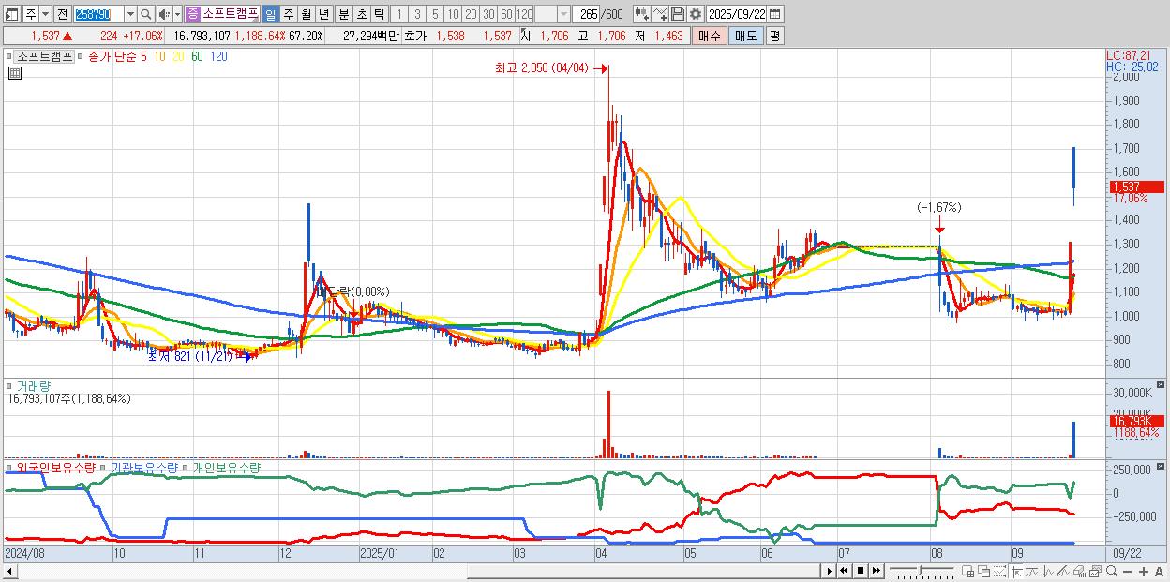1170x582 pixels.
Task: Click the 평 button next to 매도
Action: click(774, 36)
